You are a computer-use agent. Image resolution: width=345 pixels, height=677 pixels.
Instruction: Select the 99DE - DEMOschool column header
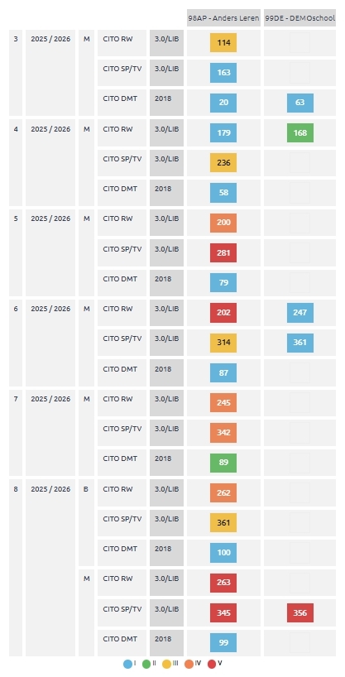pyautogui.click(x=300, y=18)
